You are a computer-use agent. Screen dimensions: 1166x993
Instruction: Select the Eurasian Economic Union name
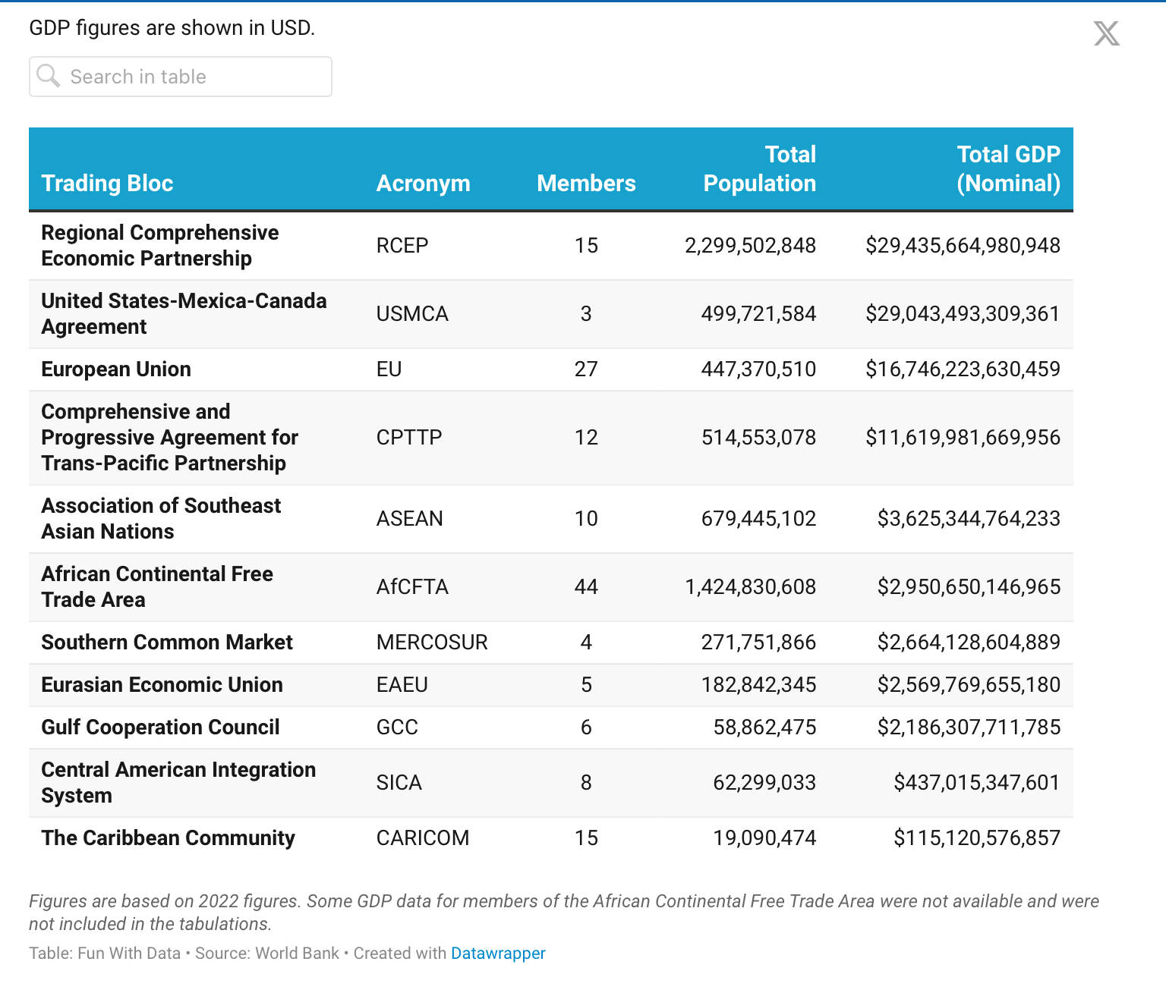coord(162,685)
